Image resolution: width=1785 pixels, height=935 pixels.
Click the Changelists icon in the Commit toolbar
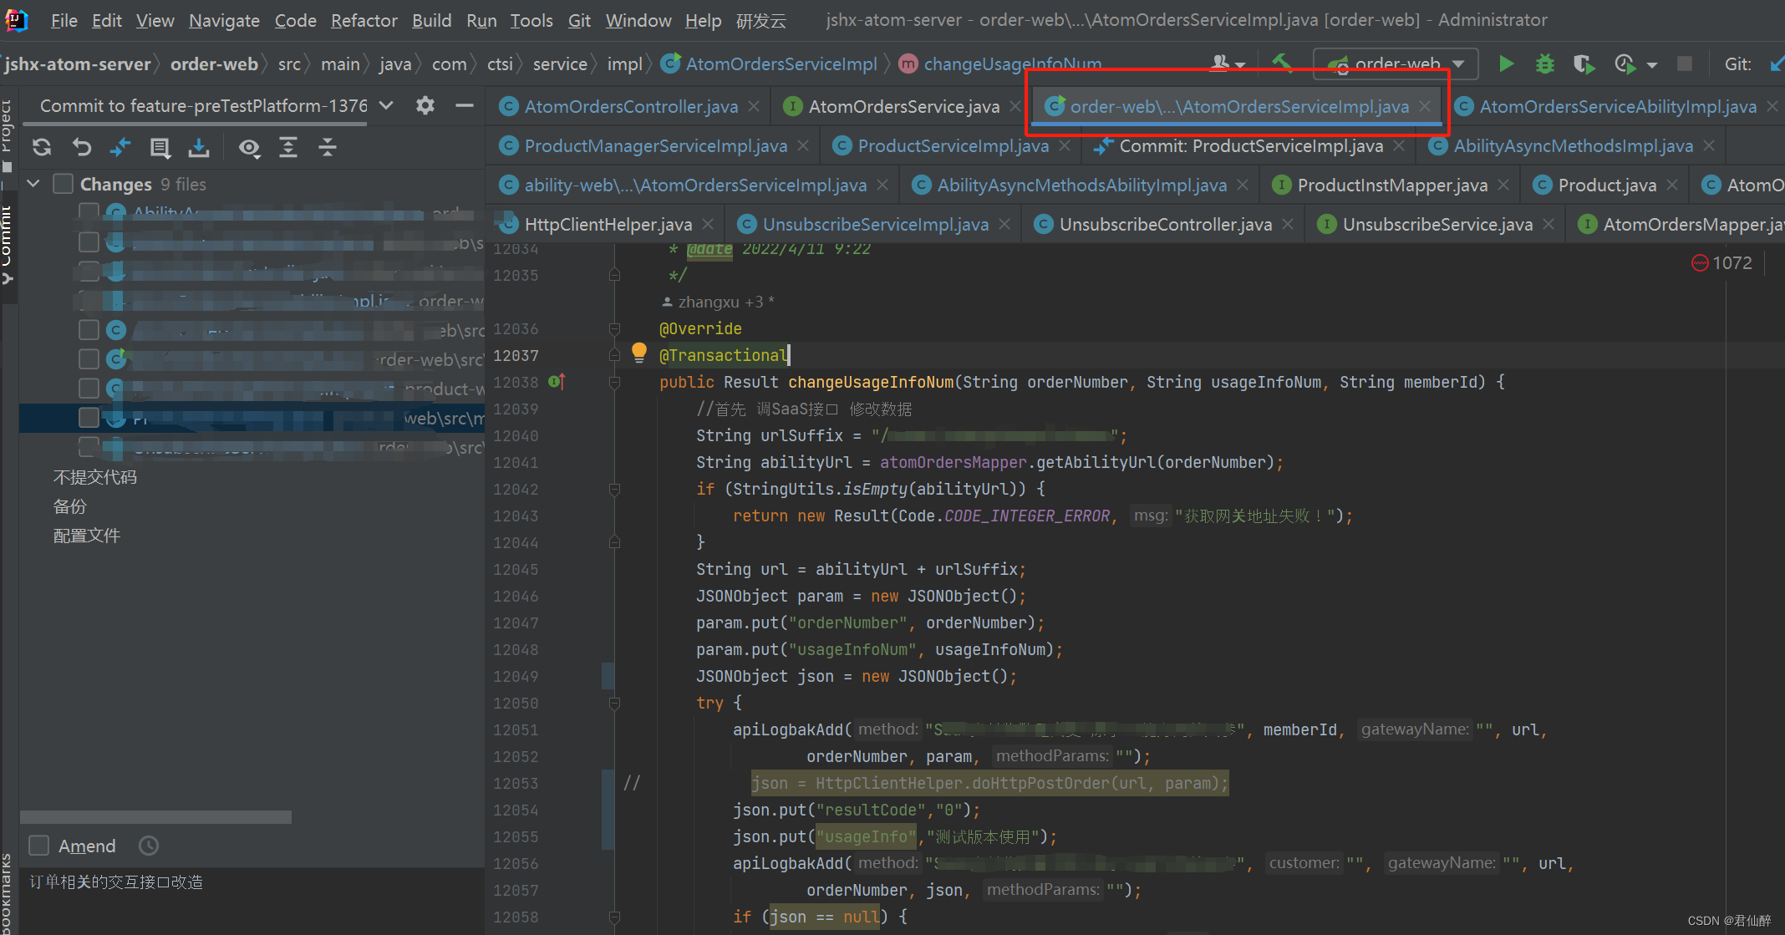click(x=160, y=148)
